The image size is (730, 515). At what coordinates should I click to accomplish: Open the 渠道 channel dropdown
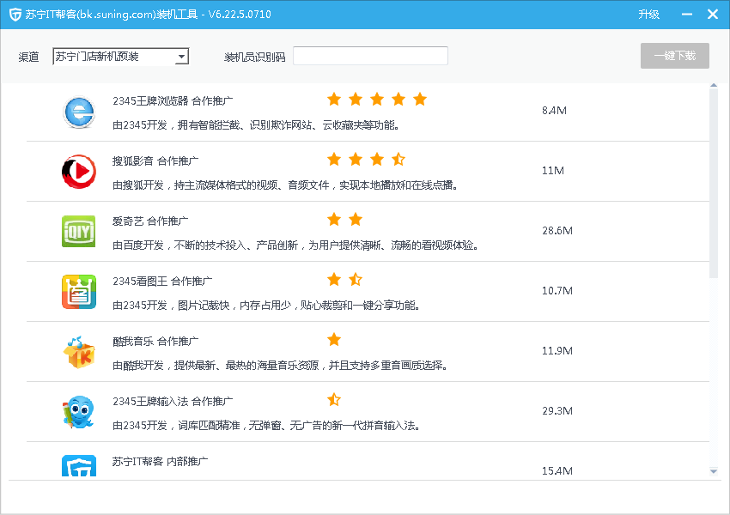[x=120, y=57]
